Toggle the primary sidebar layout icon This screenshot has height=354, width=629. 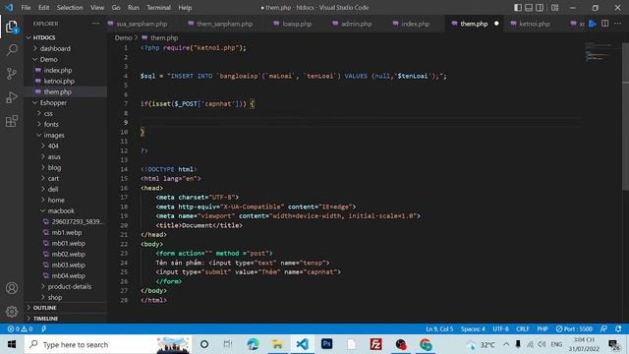pos(518,7)
